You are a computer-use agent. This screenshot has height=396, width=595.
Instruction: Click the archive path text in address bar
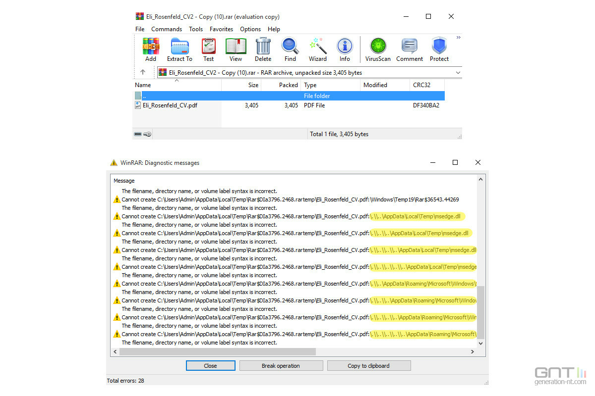click(x=265, y=73)
